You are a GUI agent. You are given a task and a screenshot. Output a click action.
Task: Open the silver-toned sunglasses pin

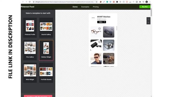click(x=109, y=45)
